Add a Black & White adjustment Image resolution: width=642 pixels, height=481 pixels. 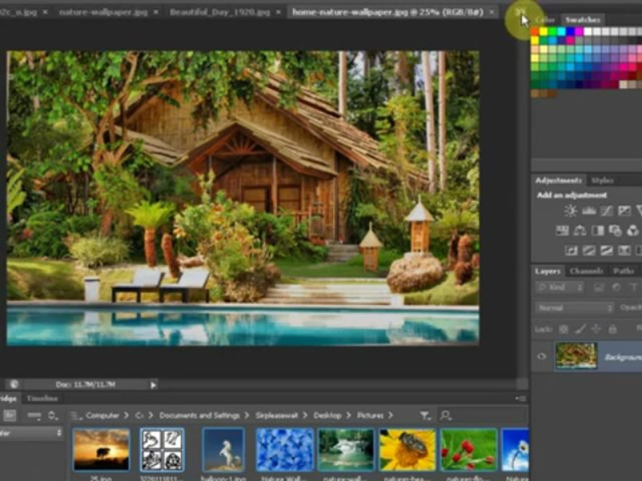point(597,230)
